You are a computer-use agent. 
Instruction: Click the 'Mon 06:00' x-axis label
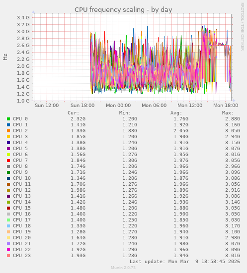click(x=154, y=106)
